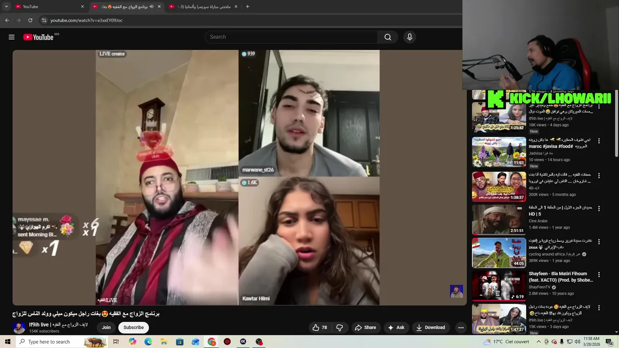Viewport: 619px width, 348px height.
Task: Open options menu for Jadvisa video
Action: point(599,141)
